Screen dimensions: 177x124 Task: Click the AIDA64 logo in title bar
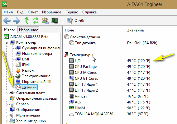[5, 4]
